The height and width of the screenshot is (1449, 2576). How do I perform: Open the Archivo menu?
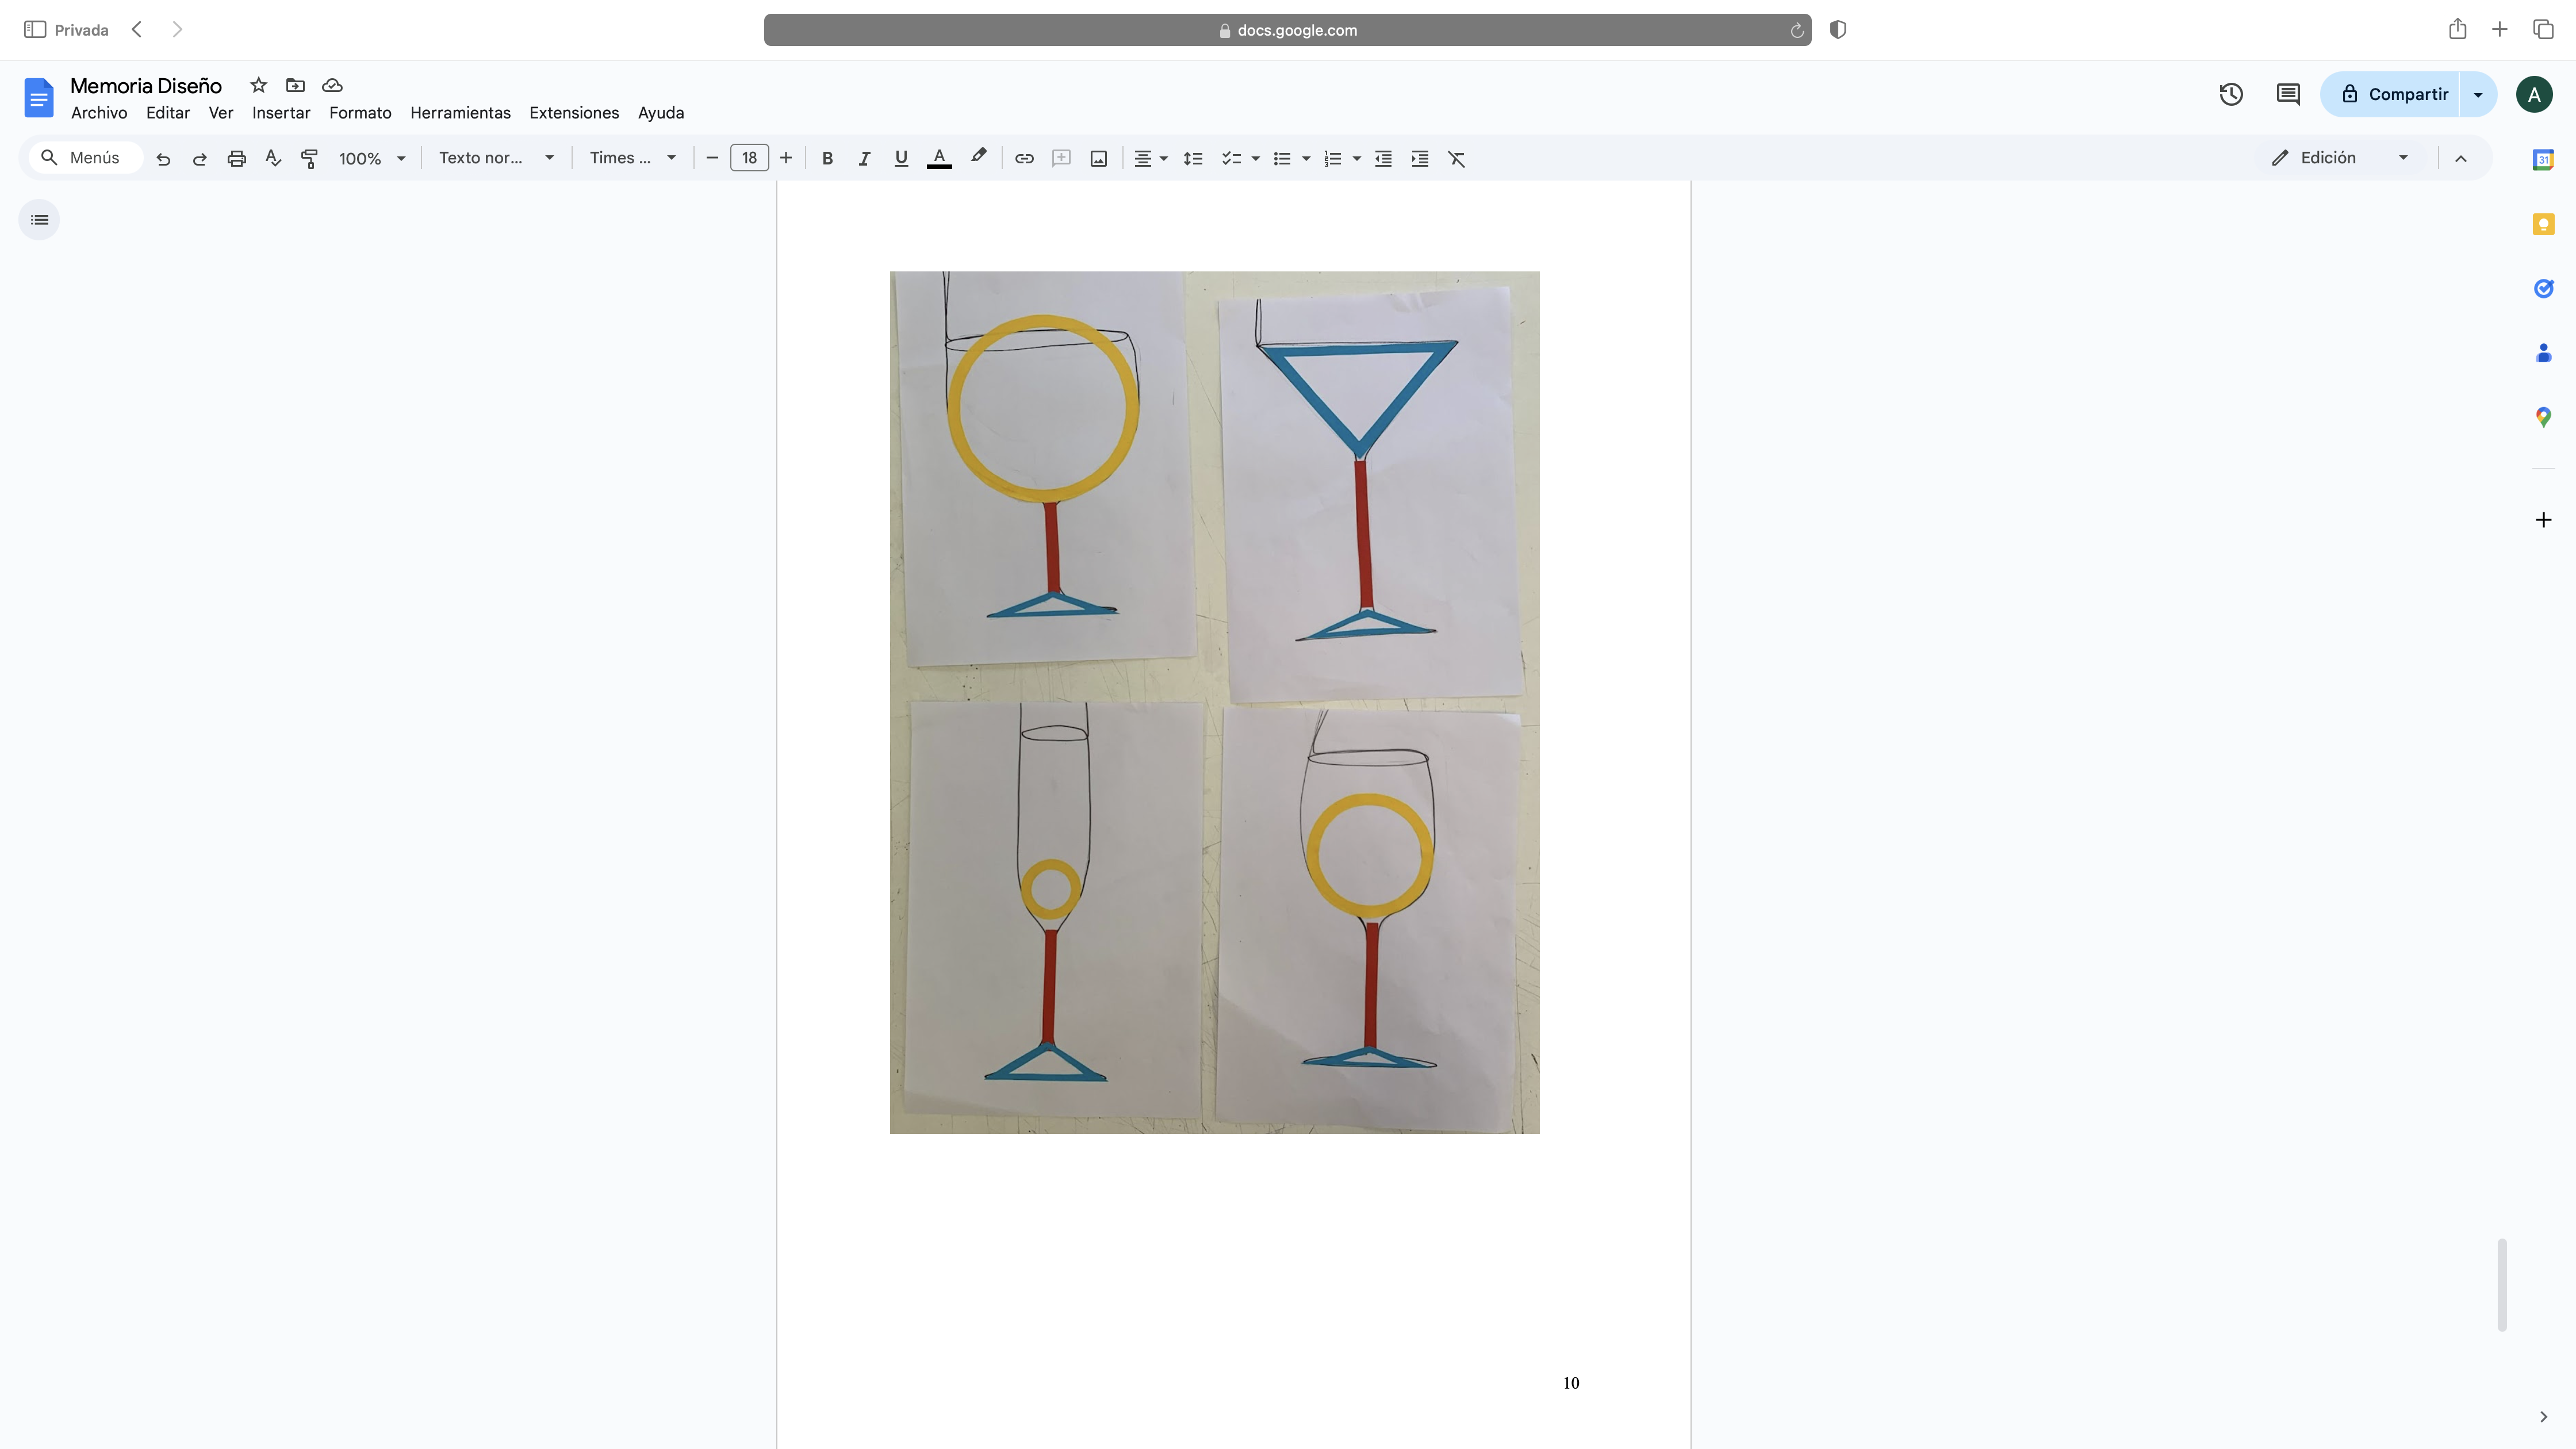point(99,113)
